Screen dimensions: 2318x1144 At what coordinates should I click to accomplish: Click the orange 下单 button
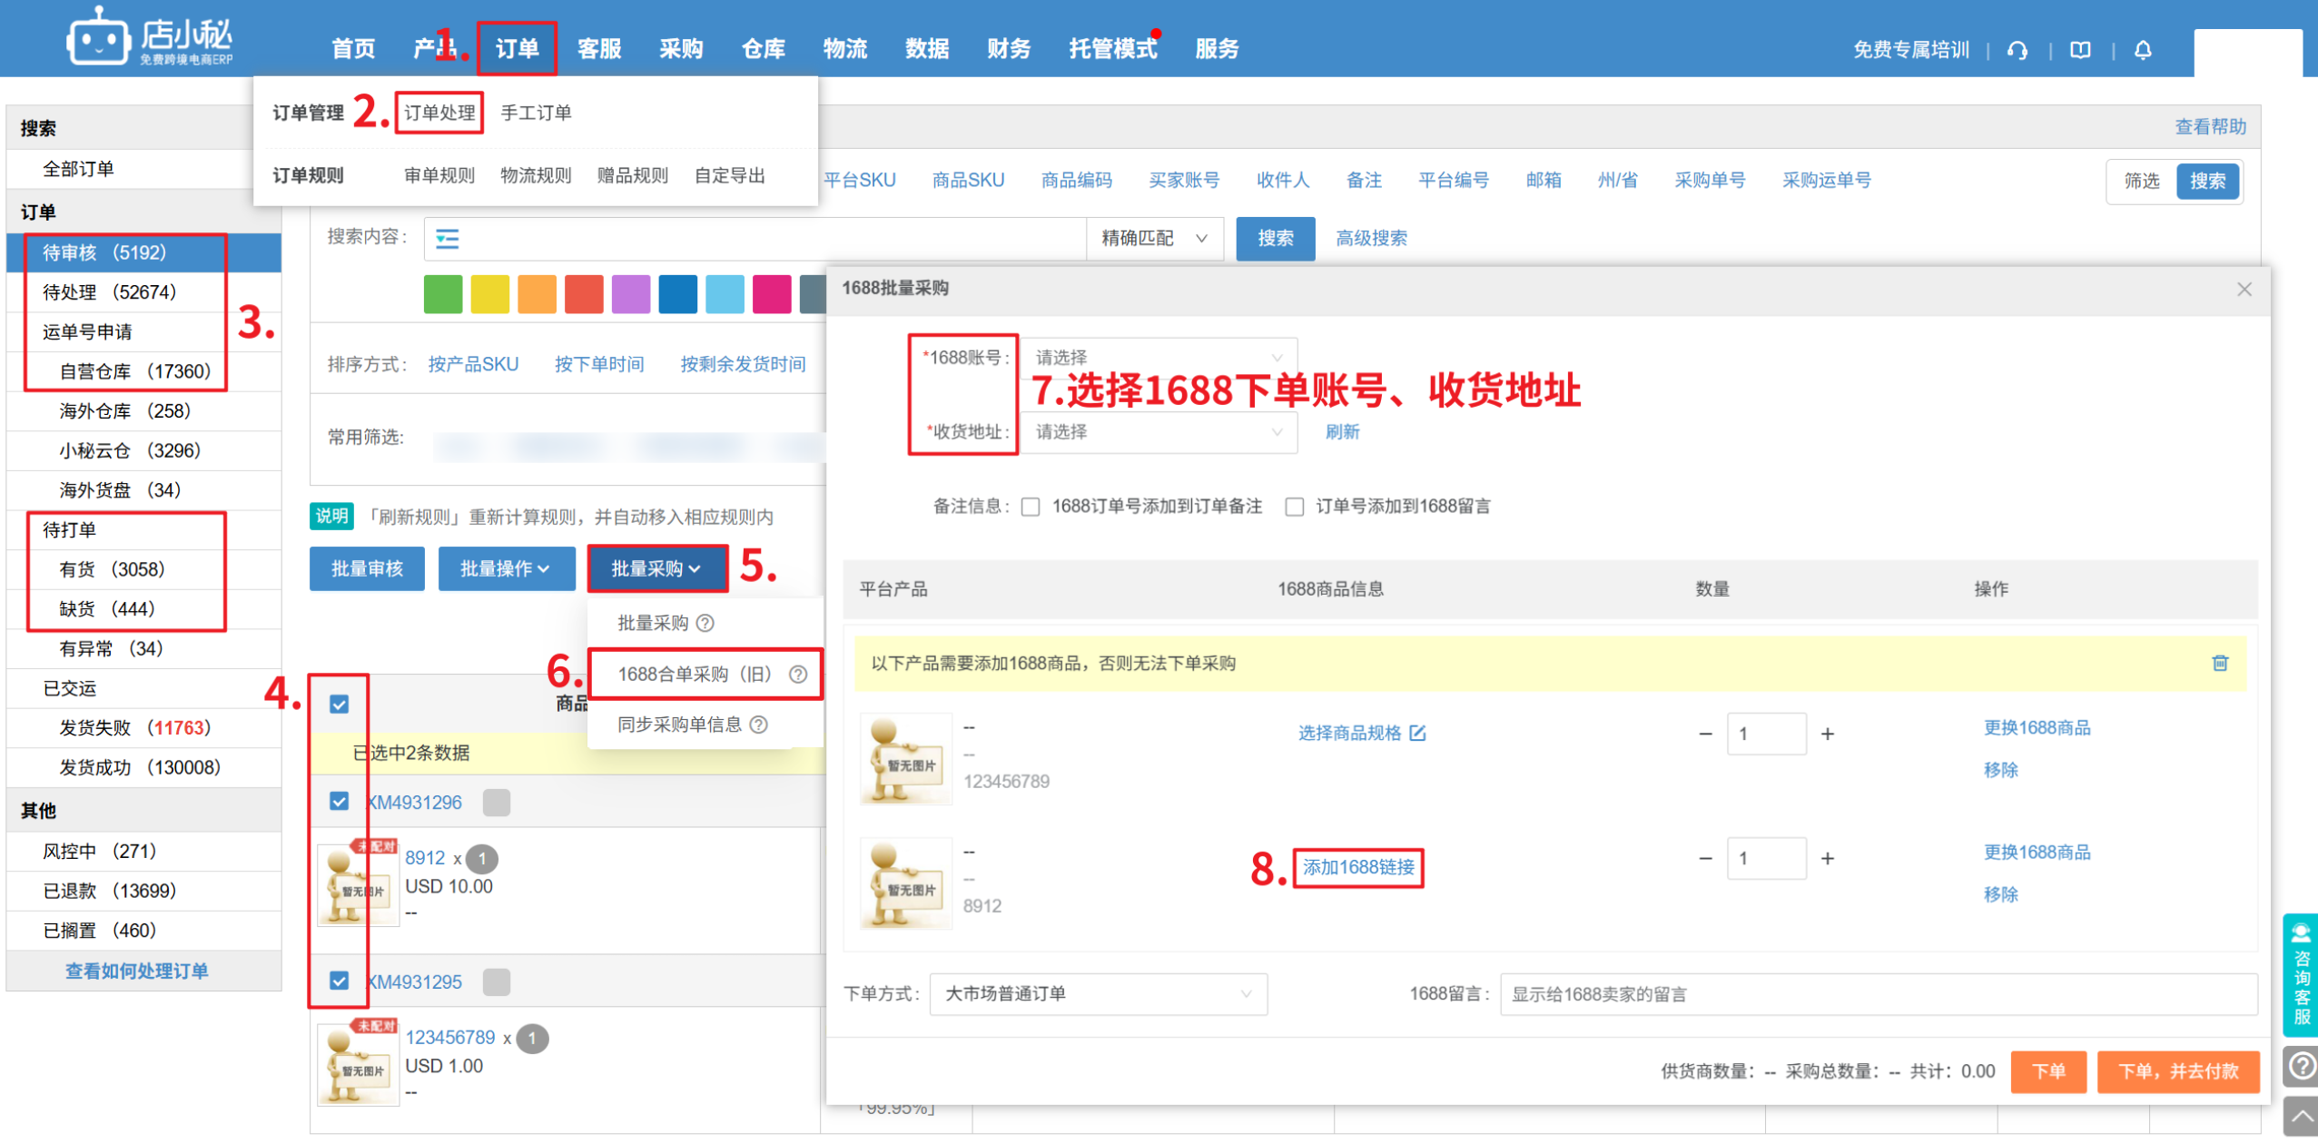tap(2048, 1072)
